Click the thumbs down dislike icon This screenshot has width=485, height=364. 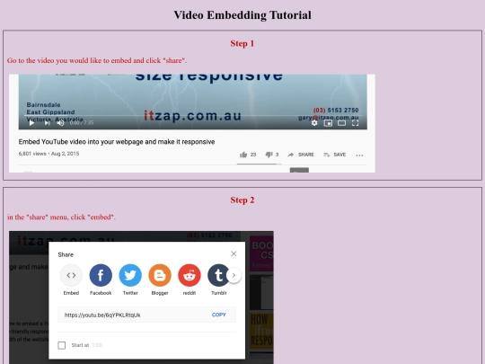click(x=269, y=155)
